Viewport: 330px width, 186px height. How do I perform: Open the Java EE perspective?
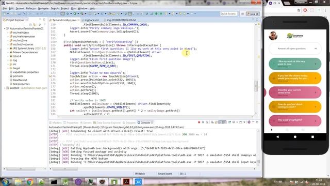[253, 14]
